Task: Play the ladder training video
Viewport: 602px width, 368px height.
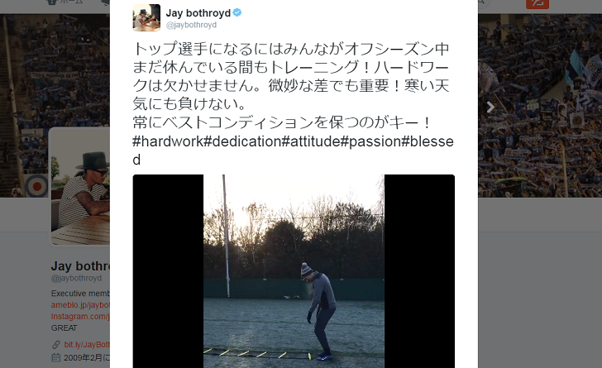Action: (294, 271)
